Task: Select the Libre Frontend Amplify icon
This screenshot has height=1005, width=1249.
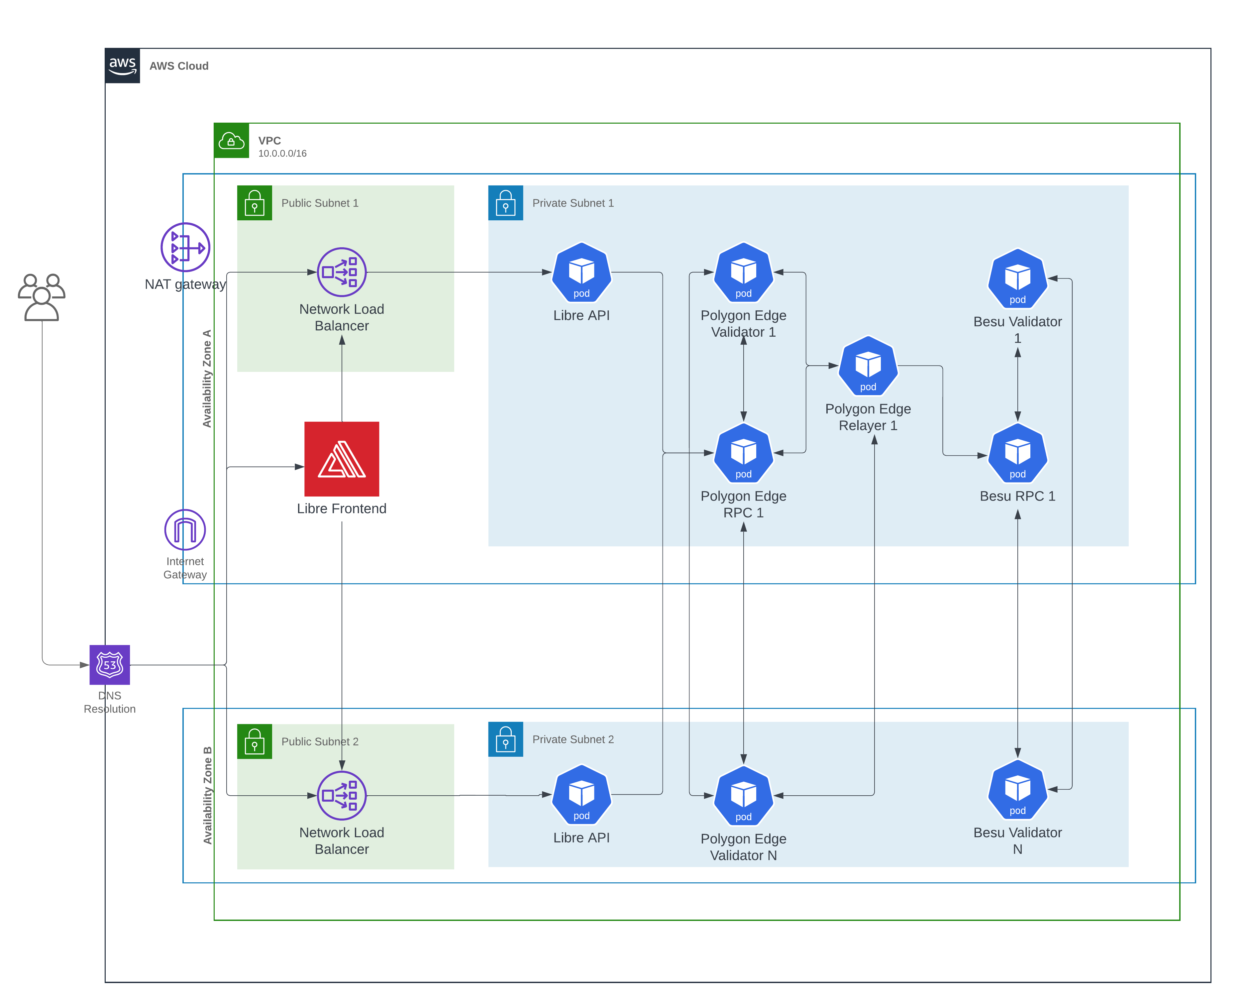Action: (x=342, y=458)
